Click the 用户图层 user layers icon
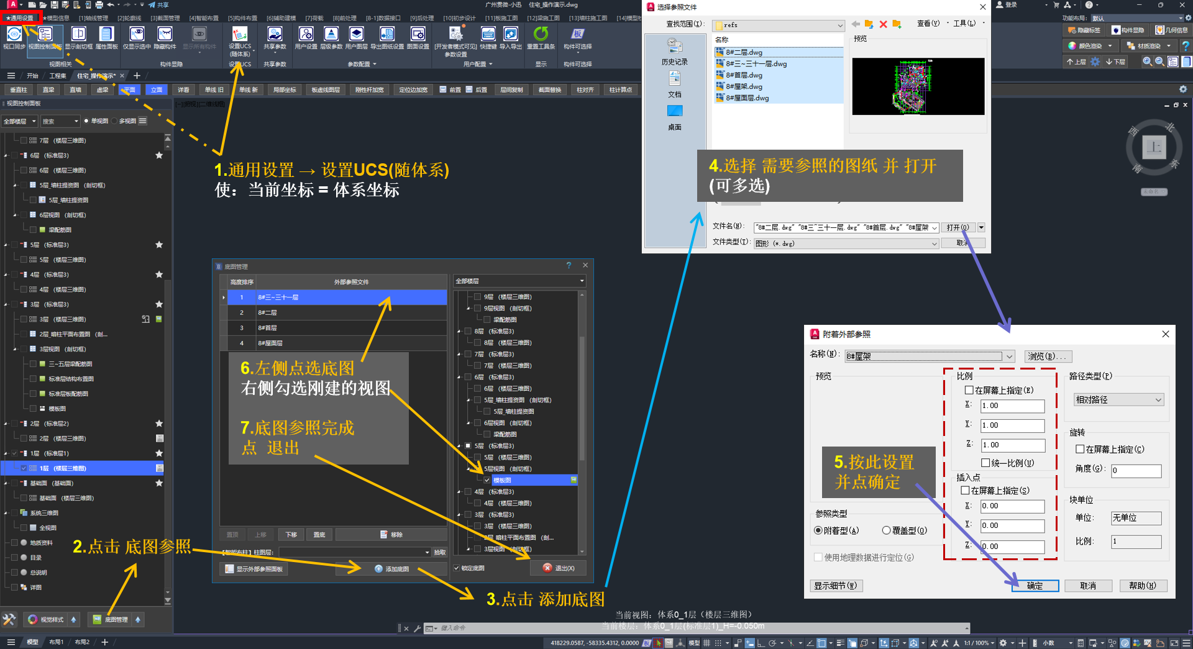Image resolution: width=1193 pixels, height=649 pixels. click(x=357, y=37)
